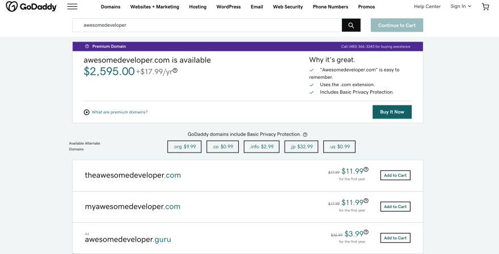Viewport: 499px width, 254px height.
Task: Open the Domains menu
Action: point(111,7)
